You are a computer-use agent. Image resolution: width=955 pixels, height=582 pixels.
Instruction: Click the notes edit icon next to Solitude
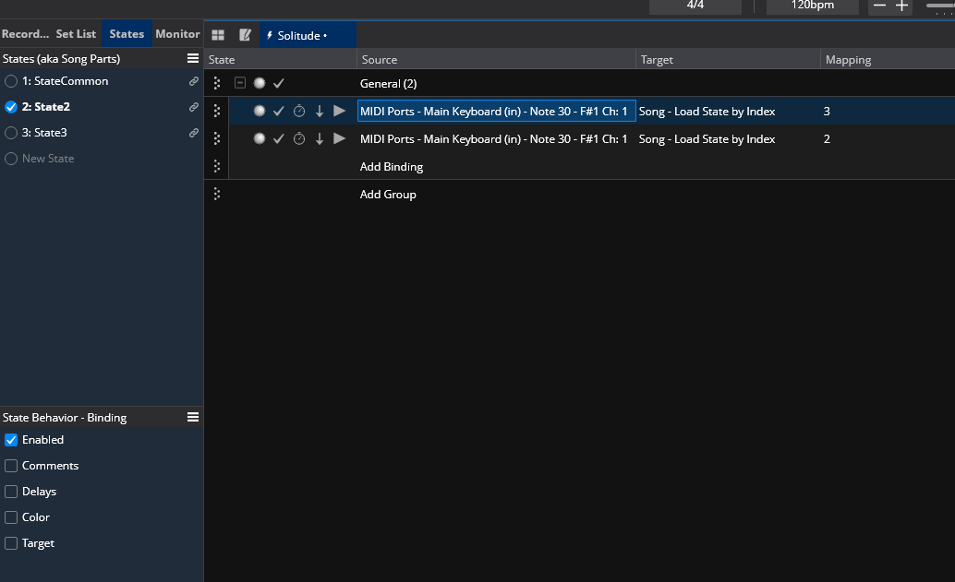tap(245, 35)
